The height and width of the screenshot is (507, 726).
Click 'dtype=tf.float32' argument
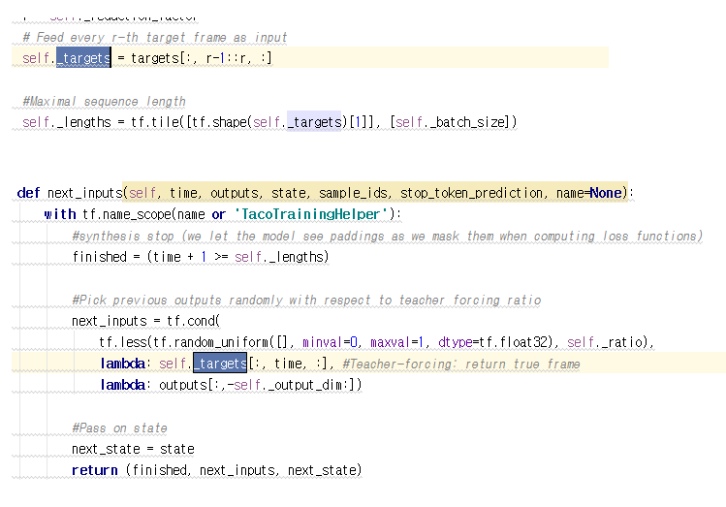click(492, 342)
